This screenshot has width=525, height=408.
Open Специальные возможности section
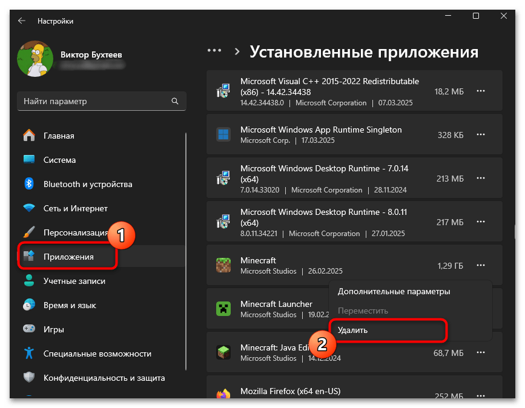click(x=97, y=354)
